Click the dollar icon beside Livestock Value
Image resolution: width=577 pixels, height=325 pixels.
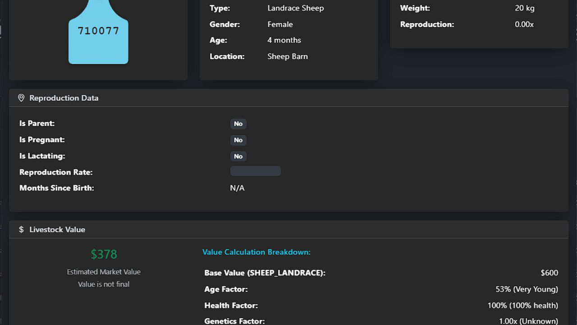pyautogui.click(x=21, y=229)
